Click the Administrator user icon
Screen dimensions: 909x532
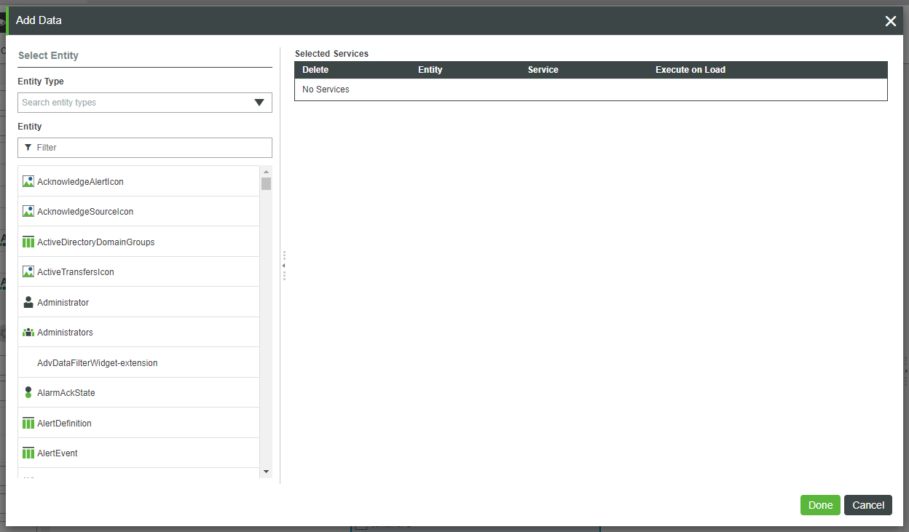pos(28,302)
